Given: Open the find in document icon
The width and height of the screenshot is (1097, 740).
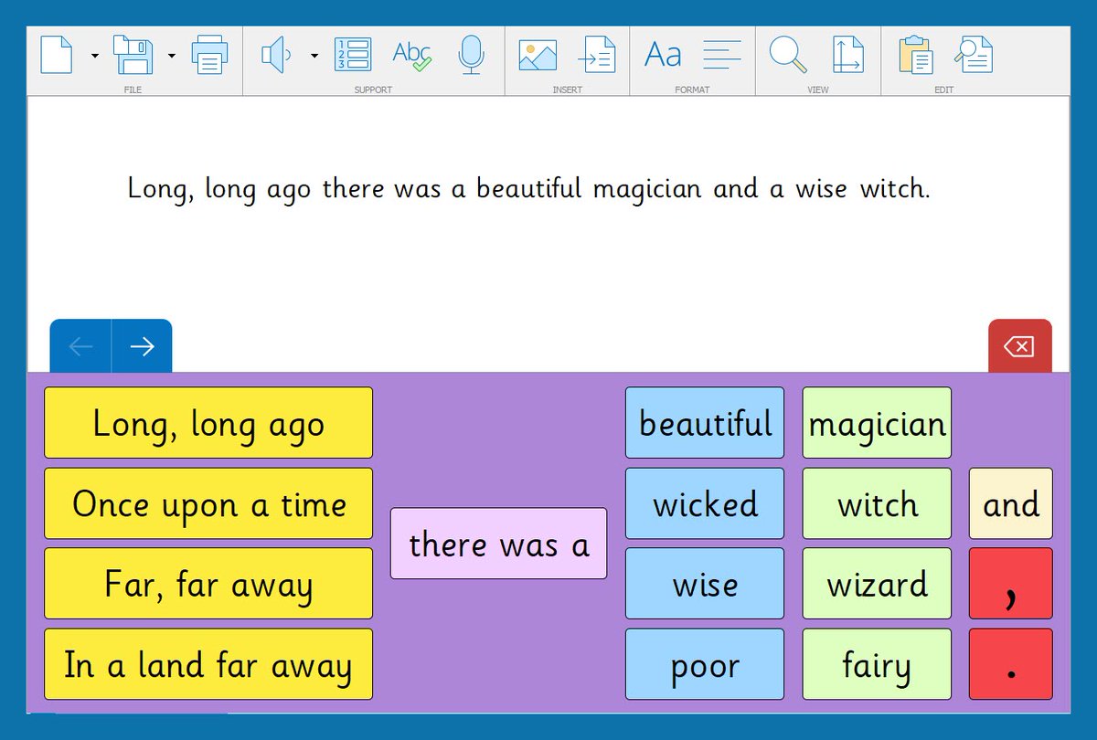Looking at the screenshot, I should (x=974, y=55).
